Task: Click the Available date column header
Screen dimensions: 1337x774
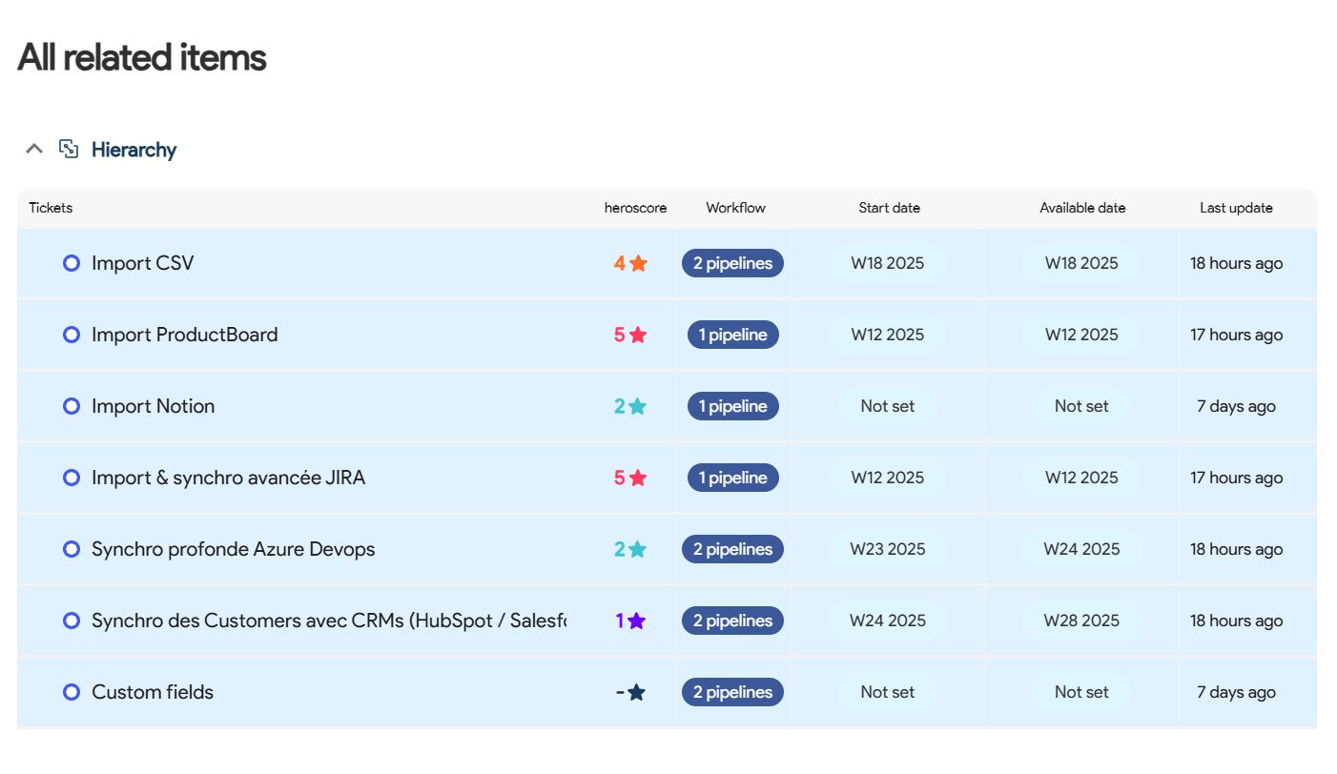Action: pos(1082,208)
